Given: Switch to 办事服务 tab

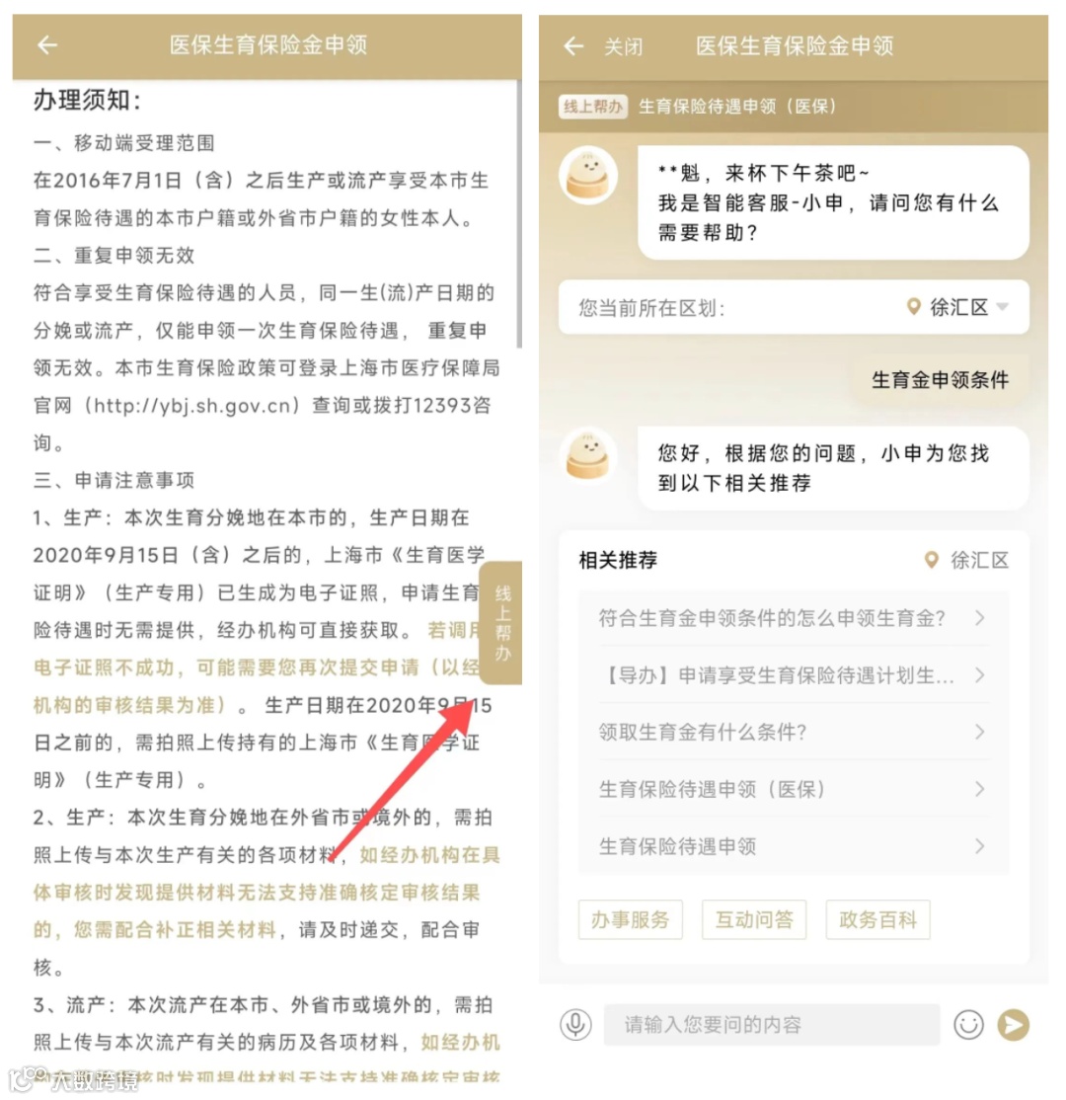Looking at the screenshot, I should tap(631, 919).
